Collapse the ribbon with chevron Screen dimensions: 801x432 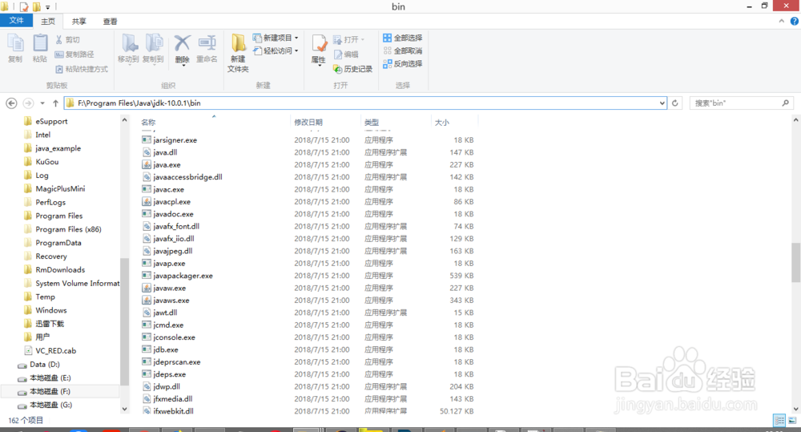point(781,21)
